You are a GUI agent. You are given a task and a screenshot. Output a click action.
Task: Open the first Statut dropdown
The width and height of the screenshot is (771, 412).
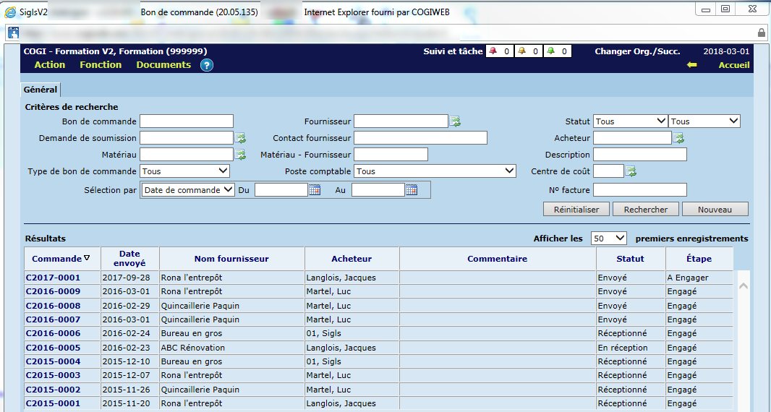pos(630,121)
